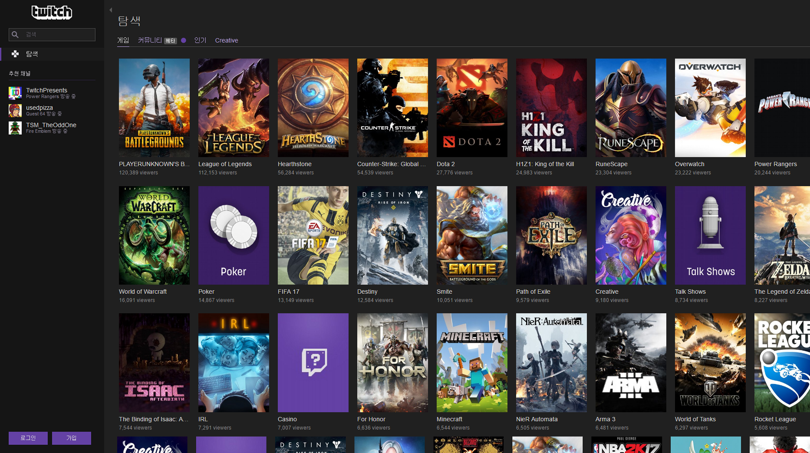Click the purple dot beside community tab
The height and width of the screenshot is (453, 810).
[184, 40]
